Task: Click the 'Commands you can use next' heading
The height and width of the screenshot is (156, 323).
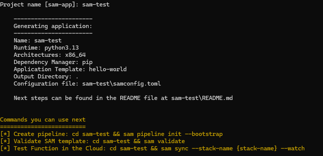Action: coord(43,120)
